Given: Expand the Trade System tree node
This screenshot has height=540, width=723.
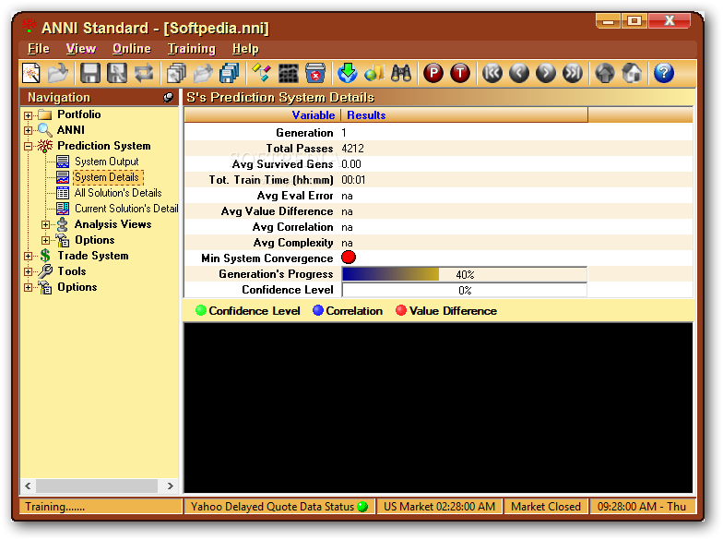Looking at the screenshot, I should click(28, 257).
